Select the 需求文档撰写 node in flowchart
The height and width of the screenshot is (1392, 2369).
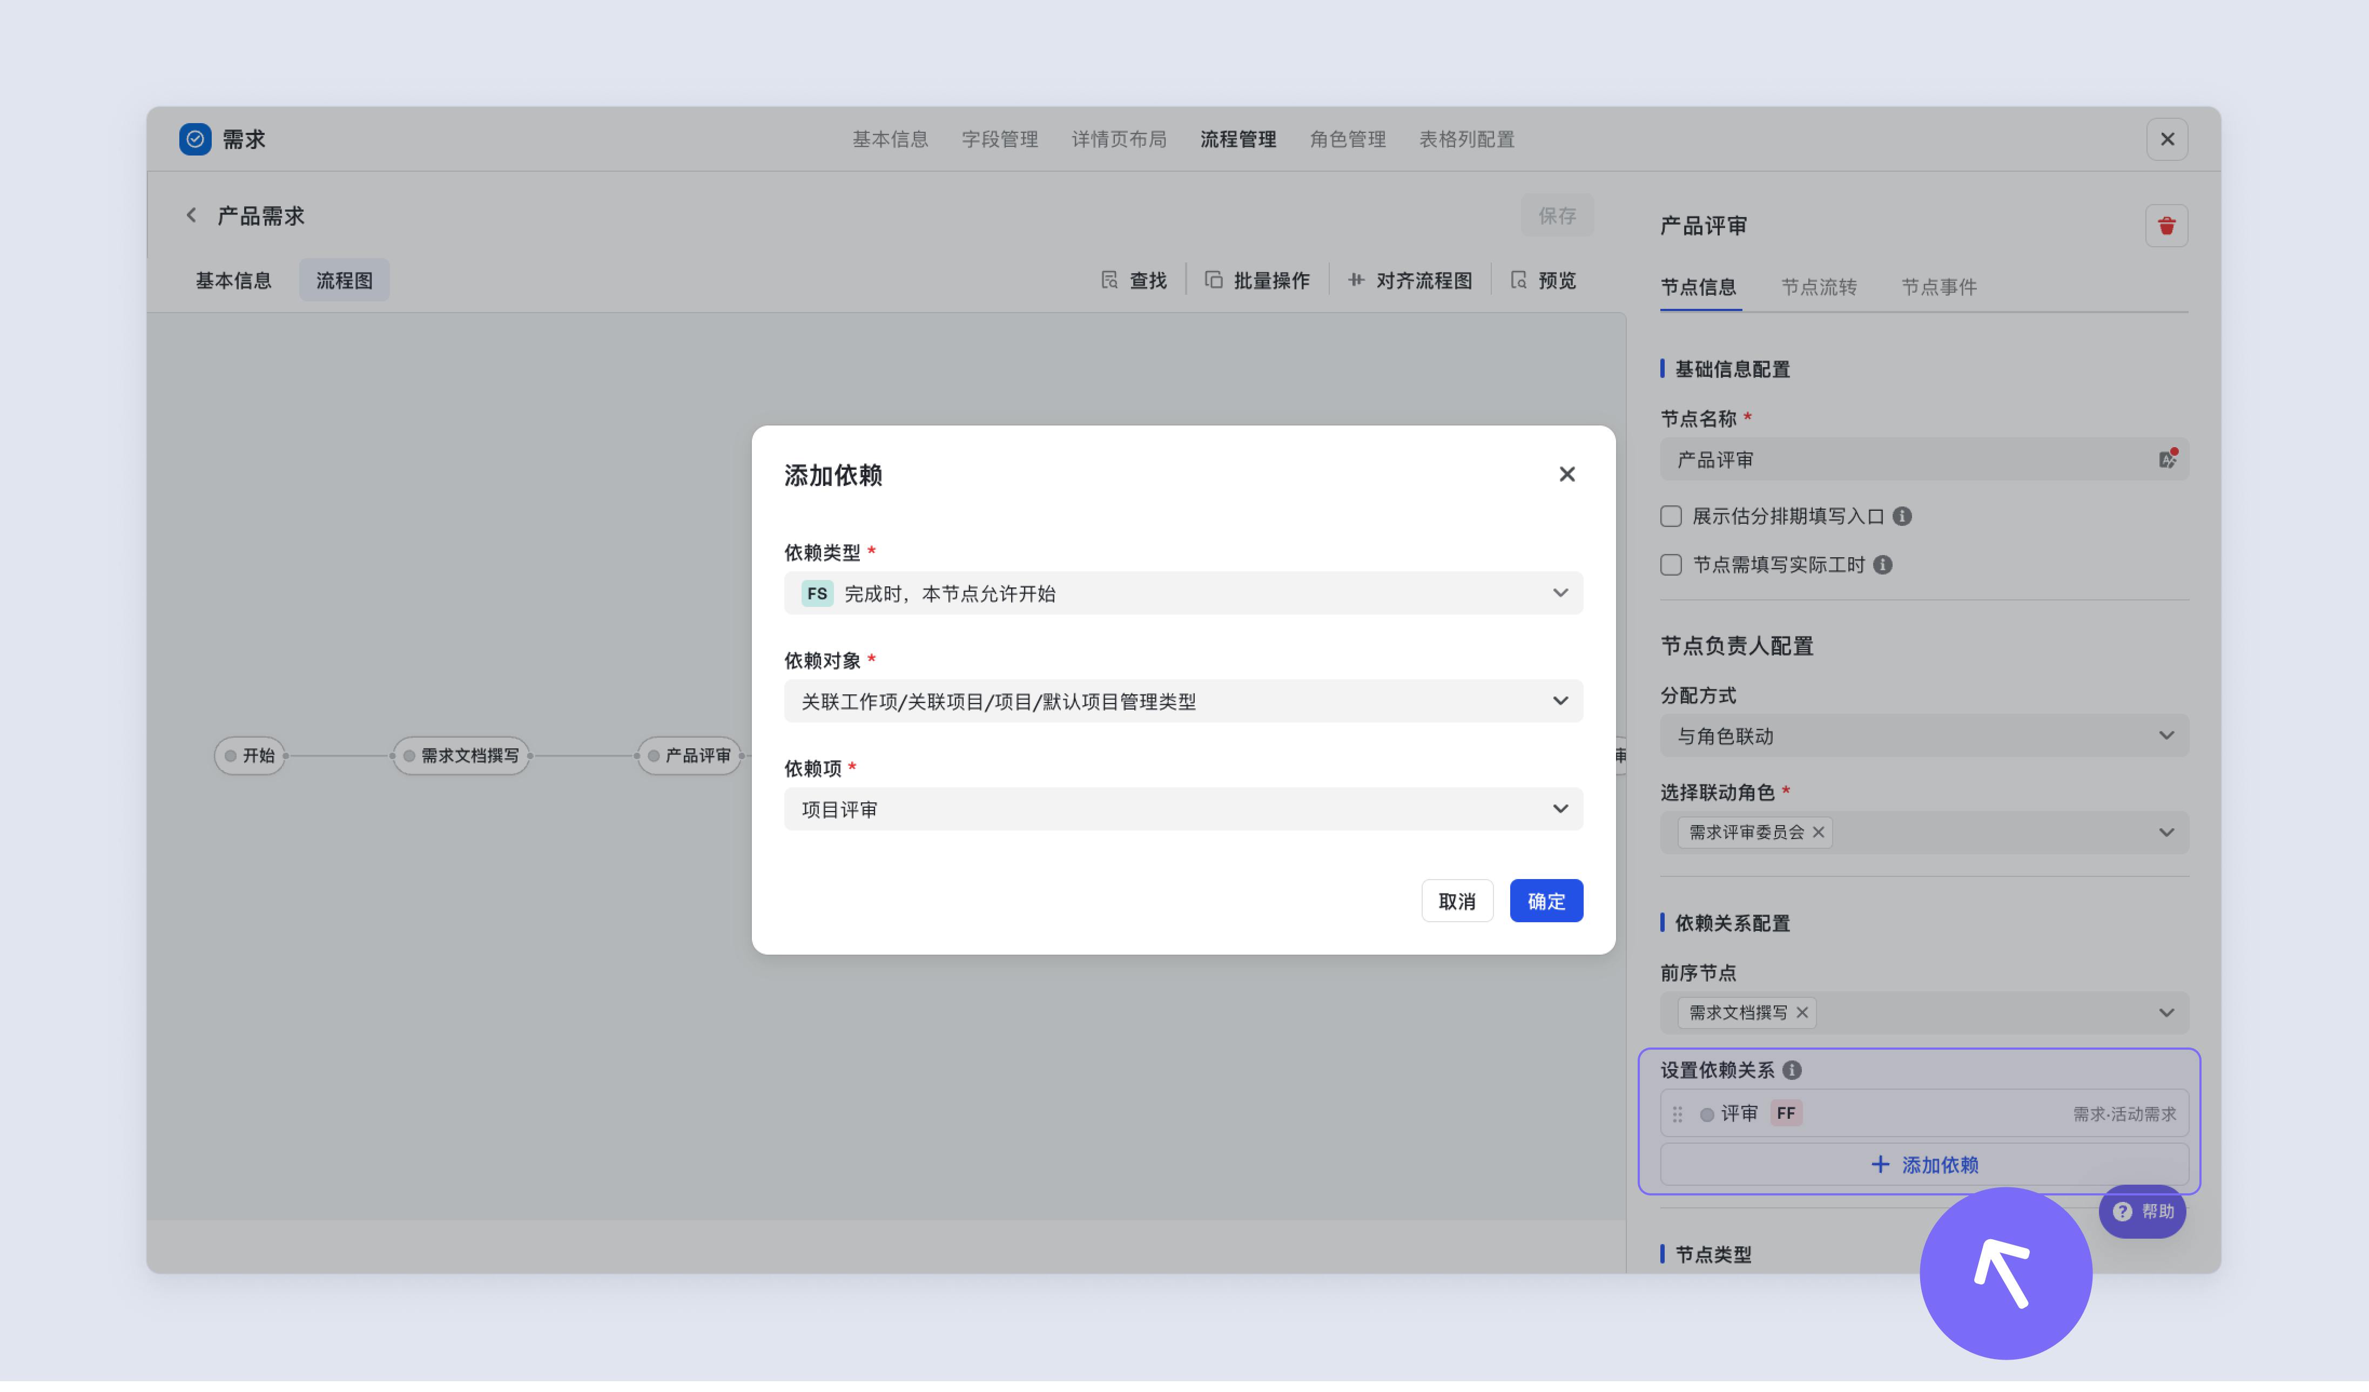[x=461, y=756]
